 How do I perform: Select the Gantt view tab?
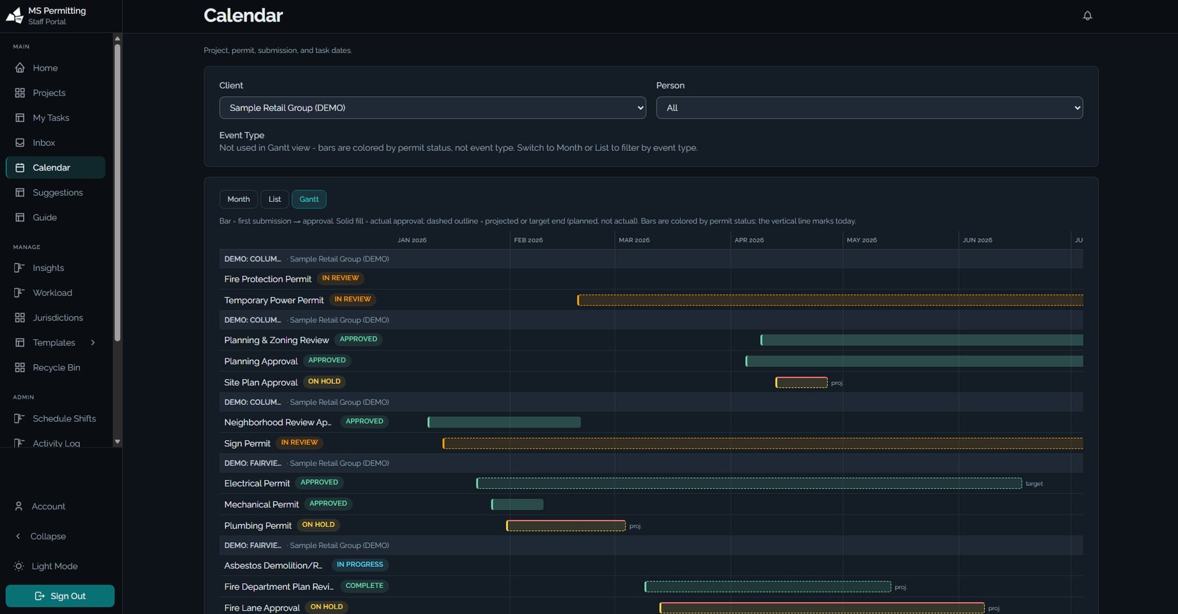pyautogui.click(x=309, y=199)
